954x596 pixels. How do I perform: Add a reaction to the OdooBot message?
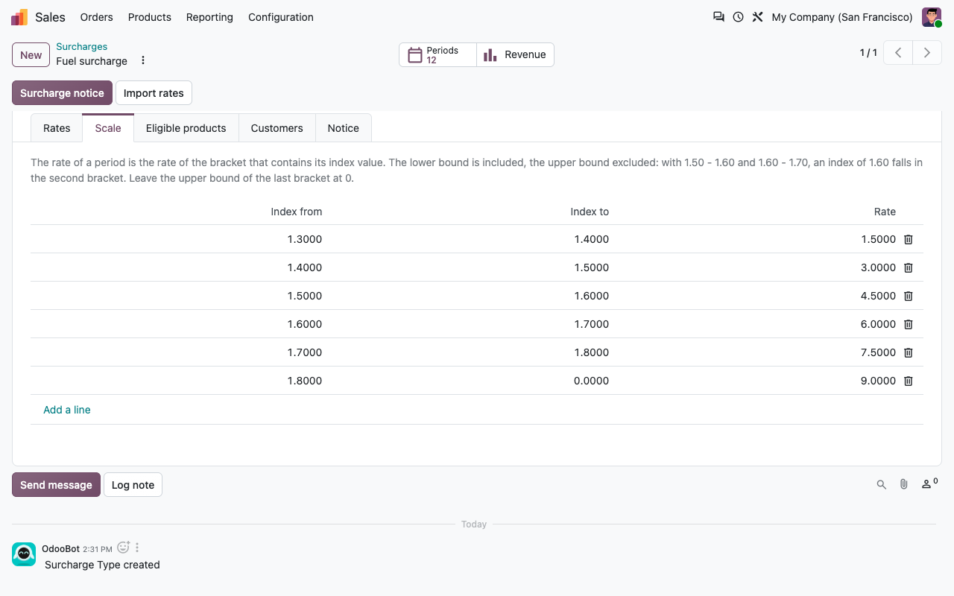(124, 548)
